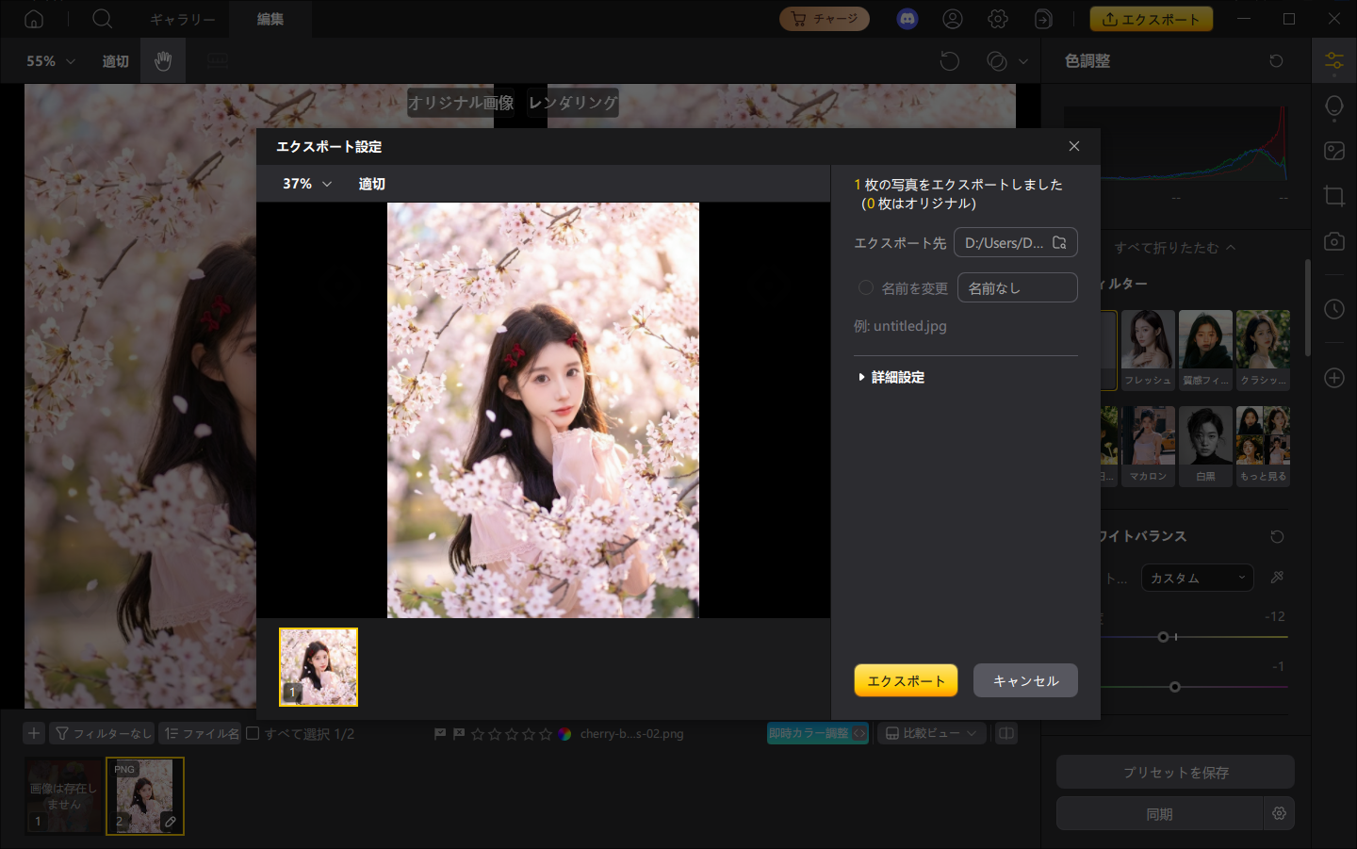This screenshot has width=1357, height=849.
Task: Open the texture overlay panel icon
Action: [x=1333, y=150]
